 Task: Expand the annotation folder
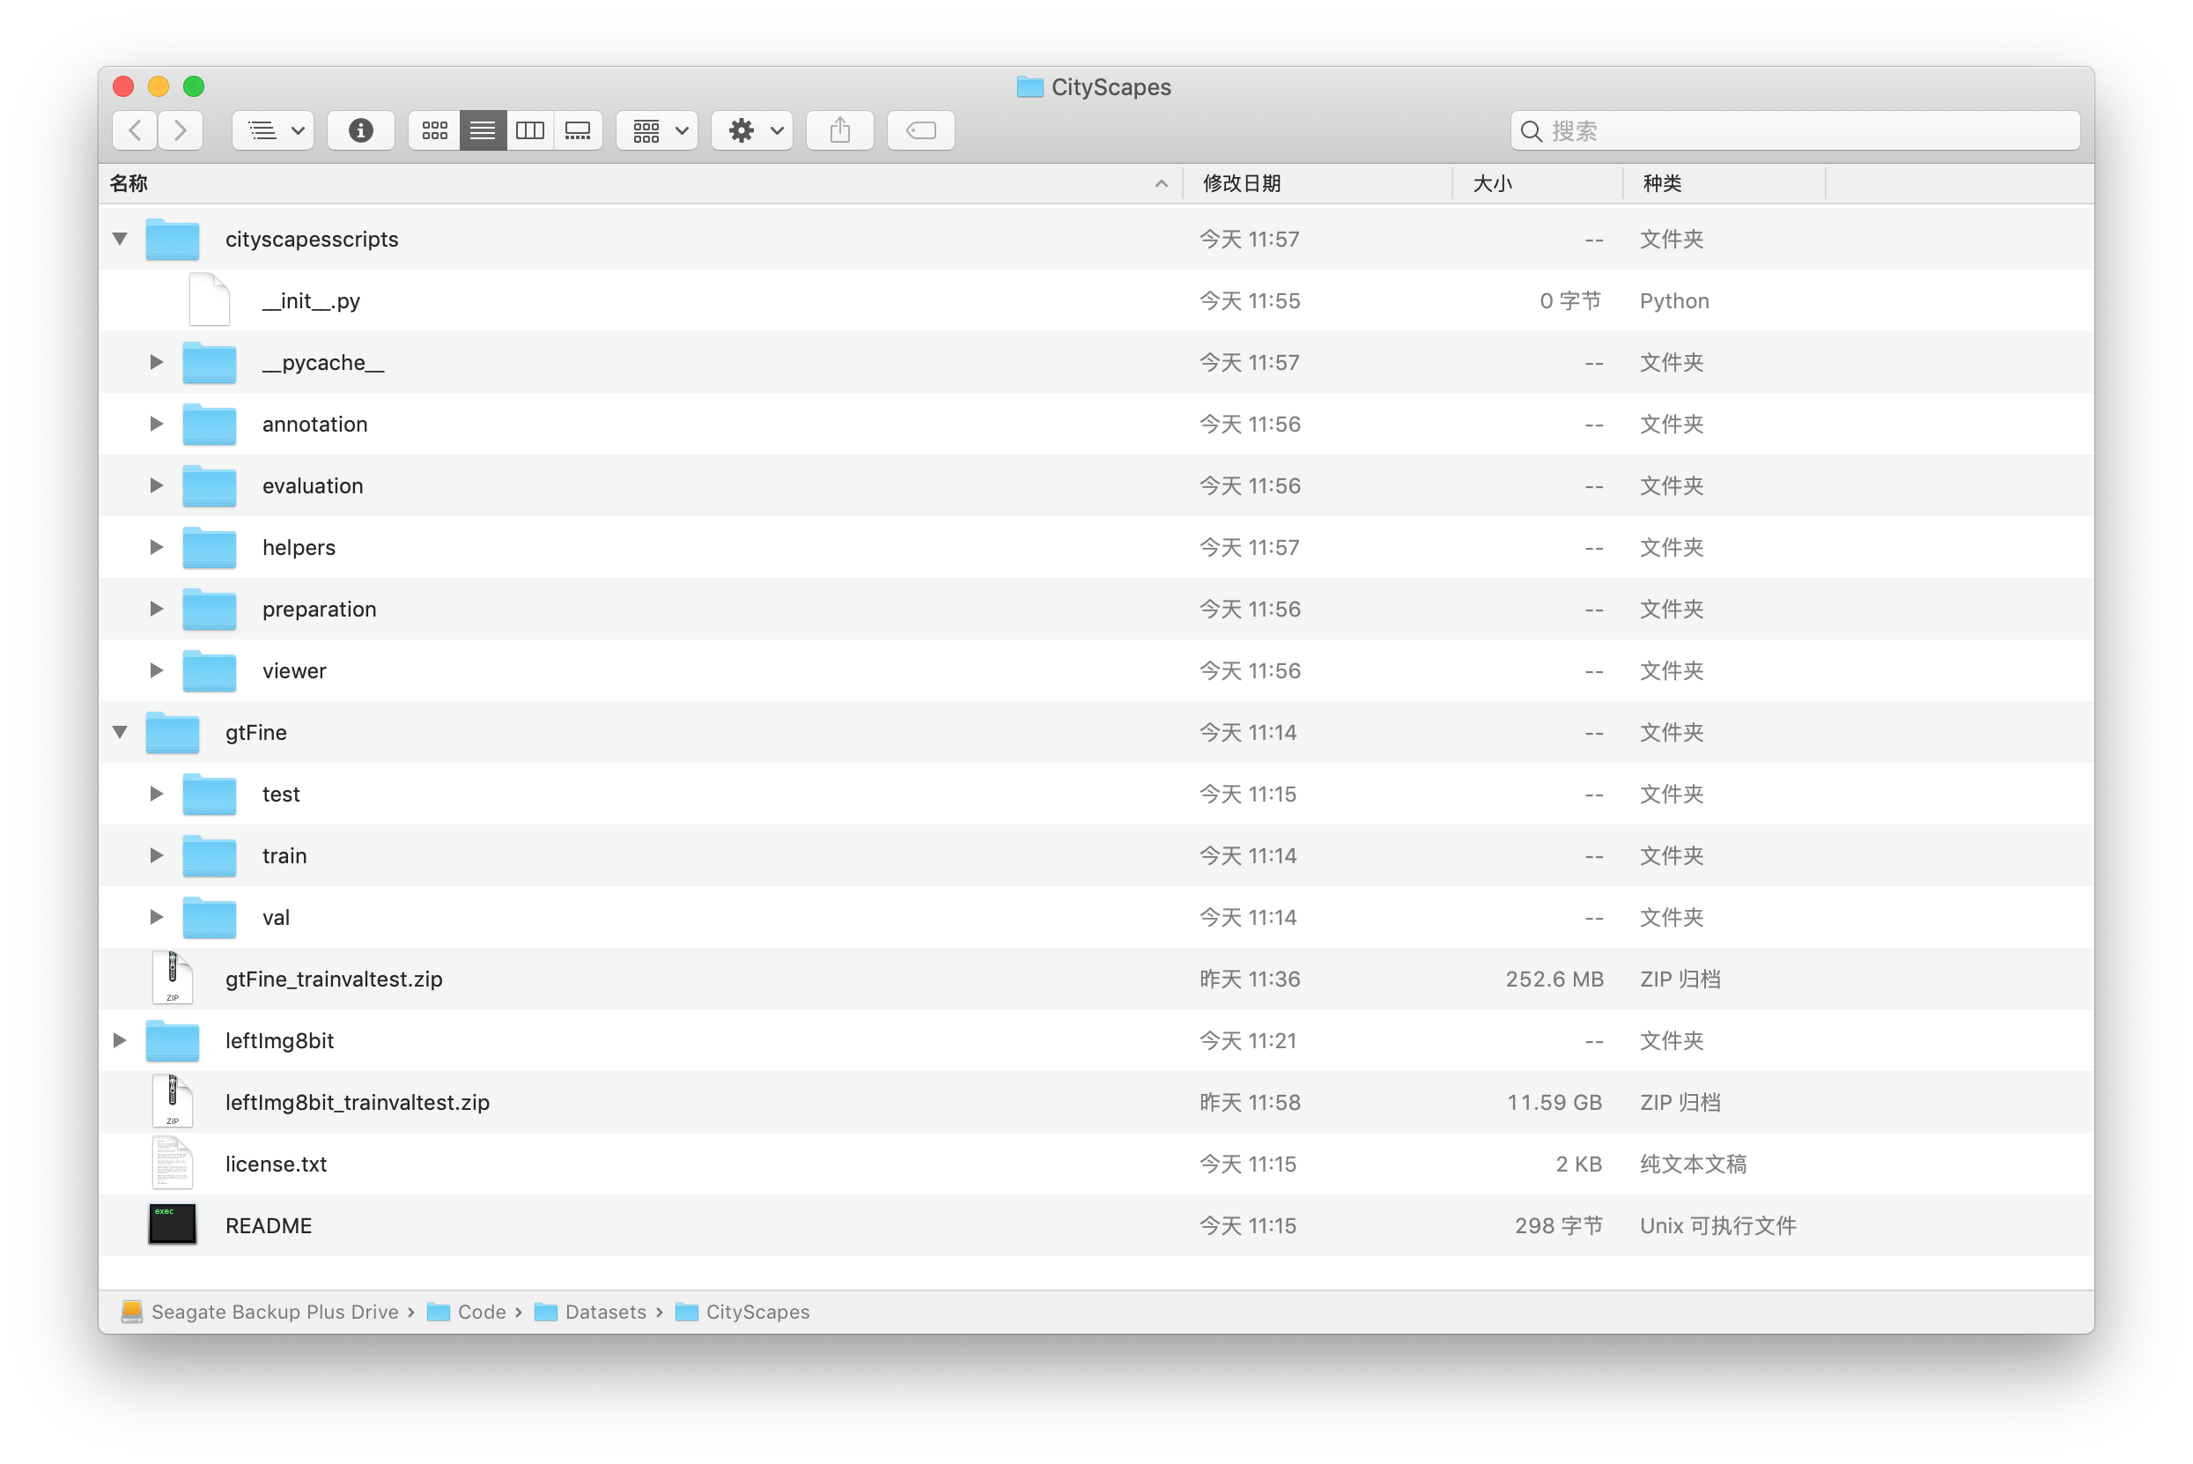(156, 424)
